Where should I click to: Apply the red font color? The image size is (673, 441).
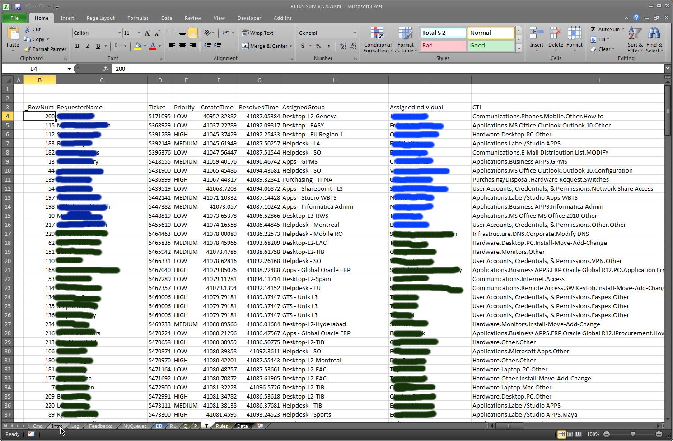click(x=153, y=46)
